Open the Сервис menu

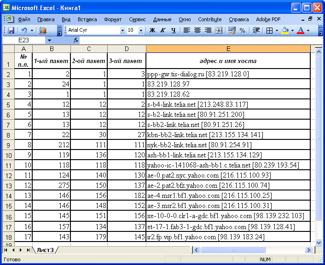click(137, 19)
